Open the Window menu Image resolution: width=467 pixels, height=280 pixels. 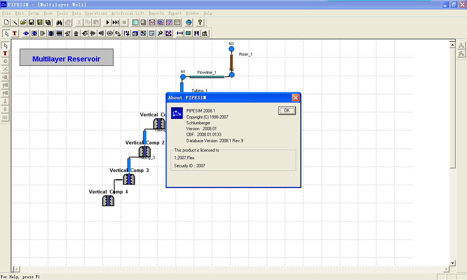192,13
